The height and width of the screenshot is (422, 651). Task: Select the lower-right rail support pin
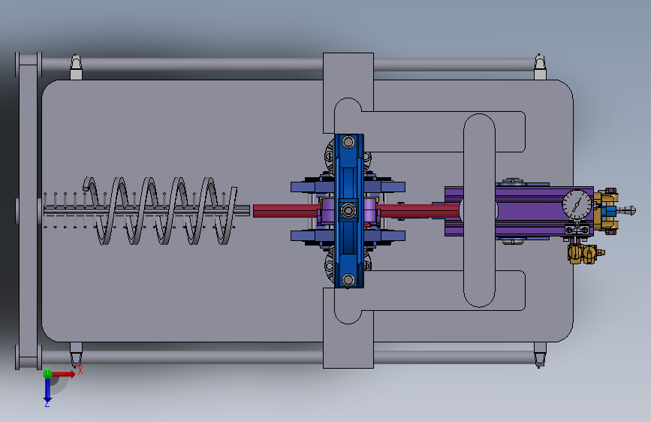pyautogui.click(x=540, y=354)
